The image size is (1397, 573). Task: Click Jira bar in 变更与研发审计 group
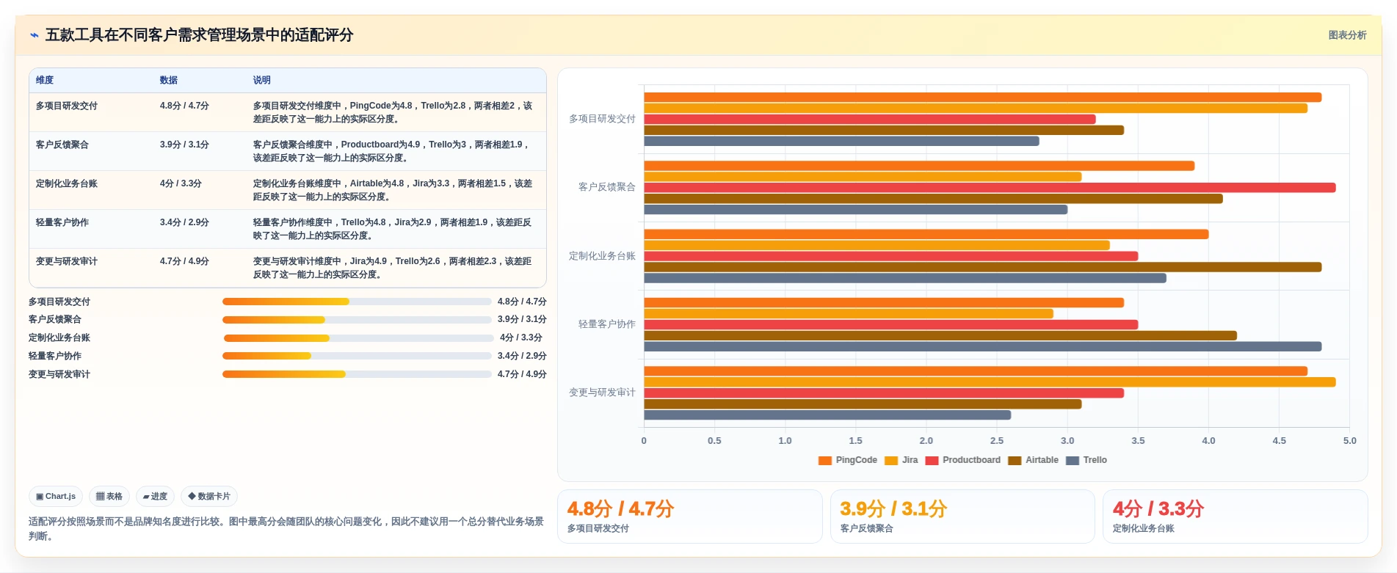(x=990, y=382)
